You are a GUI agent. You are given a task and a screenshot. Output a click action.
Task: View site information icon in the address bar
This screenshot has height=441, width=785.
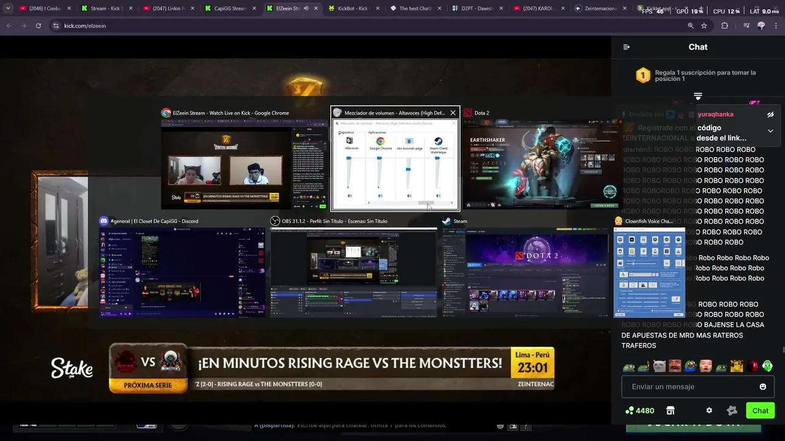[x=55, y=26]
